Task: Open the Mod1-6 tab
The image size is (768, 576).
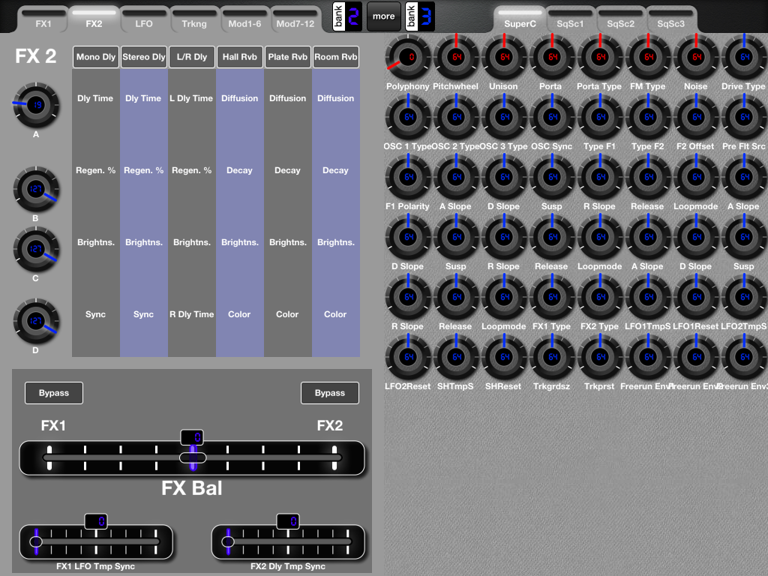Action: pyautogui.click(x=244, y=19)
